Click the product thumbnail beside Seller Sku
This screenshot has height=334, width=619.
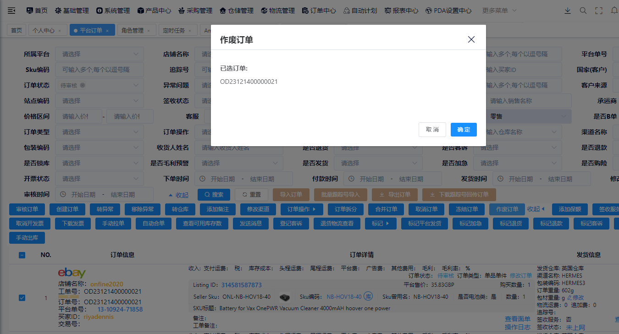point(285,297)
